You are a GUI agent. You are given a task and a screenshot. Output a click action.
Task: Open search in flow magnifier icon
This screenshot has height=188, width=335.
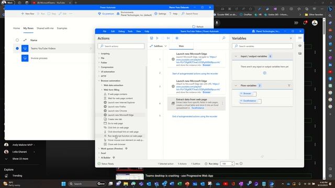pyautogui.click(x=224, y=38)
